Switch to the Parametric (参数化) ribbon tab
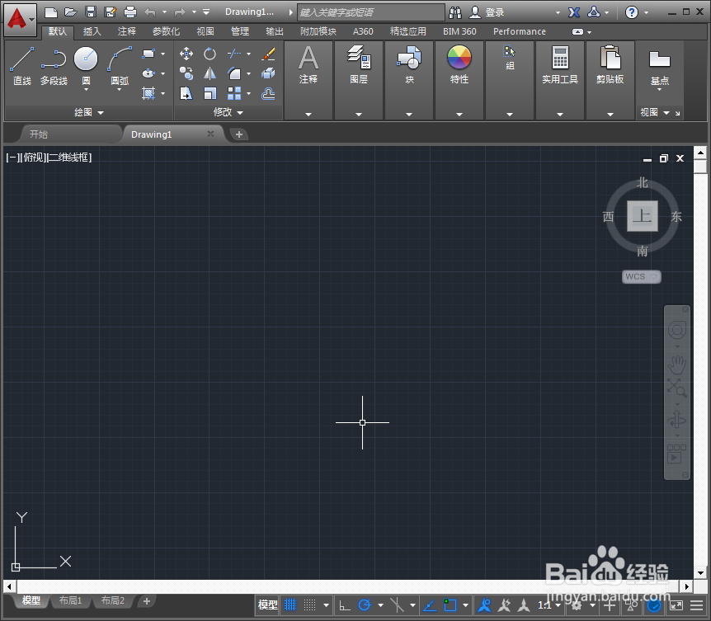This screenshot has width=711, height=621. tap(166, 31)
